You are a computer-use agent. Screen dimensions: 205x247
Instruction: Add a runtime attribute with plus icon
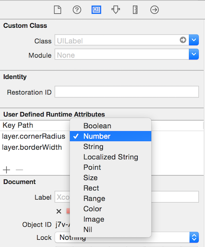[7, 170]
